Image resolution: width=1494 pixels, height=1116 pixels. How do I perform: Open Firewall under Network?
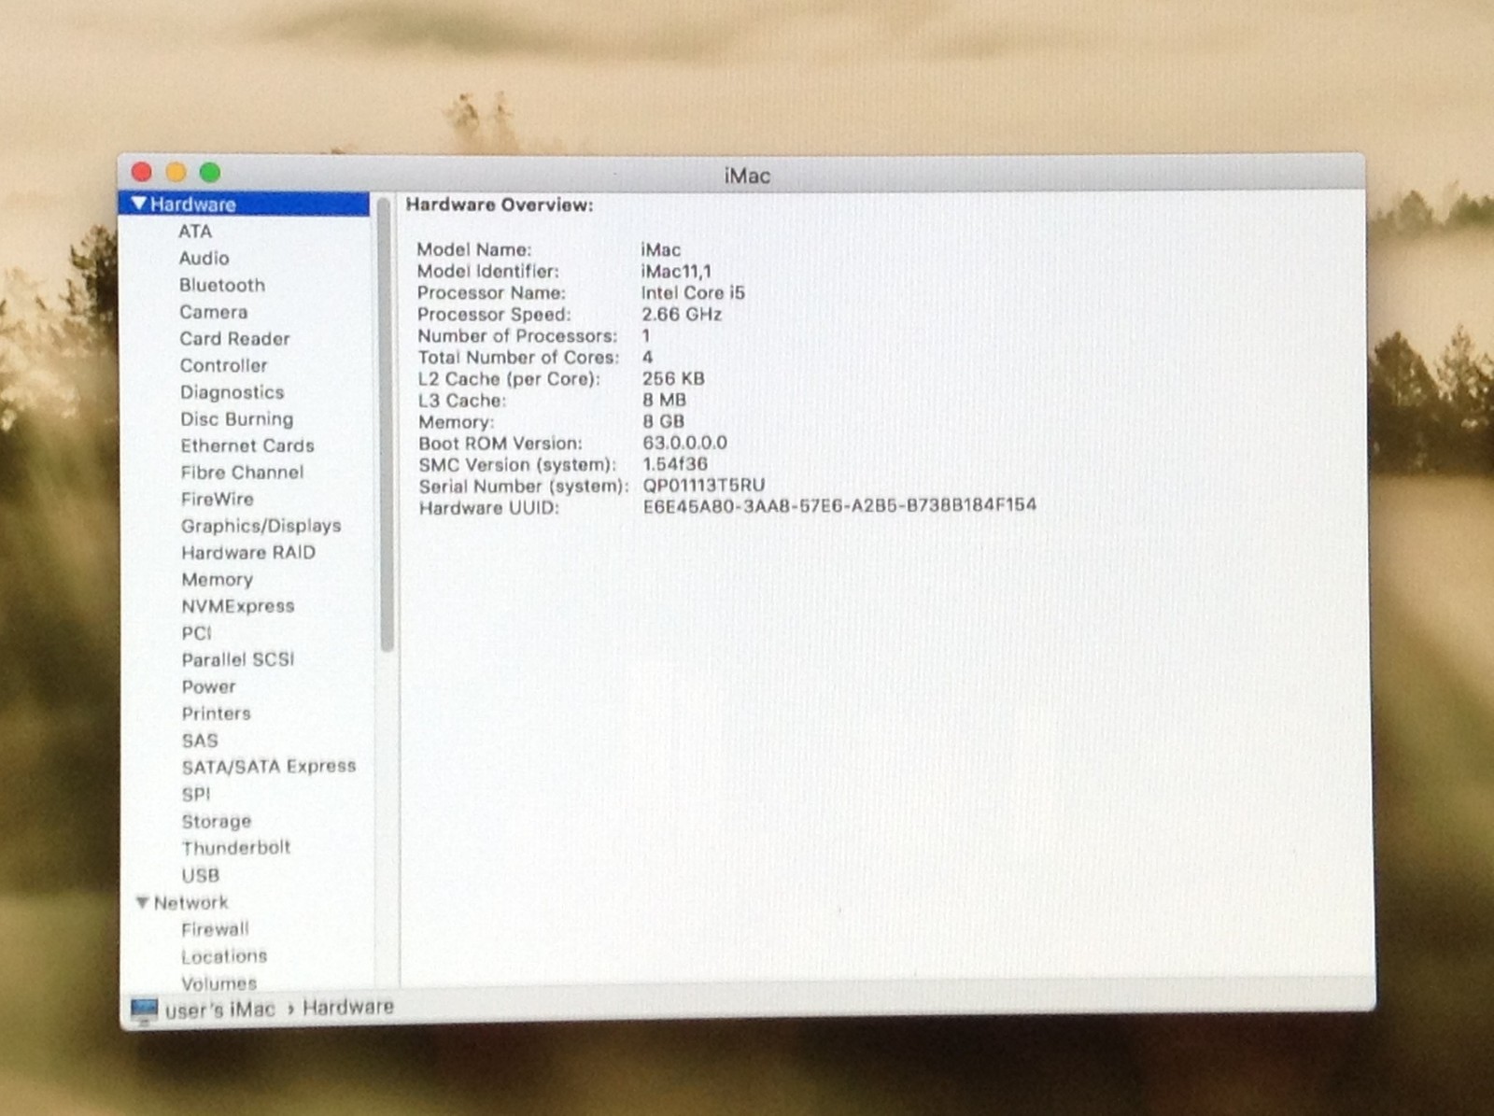(x=216, y=929)
